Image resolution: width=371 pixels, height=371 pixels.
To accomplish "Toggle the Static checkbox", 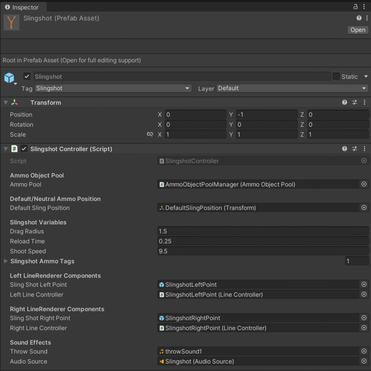I will (x=336, y=76).
